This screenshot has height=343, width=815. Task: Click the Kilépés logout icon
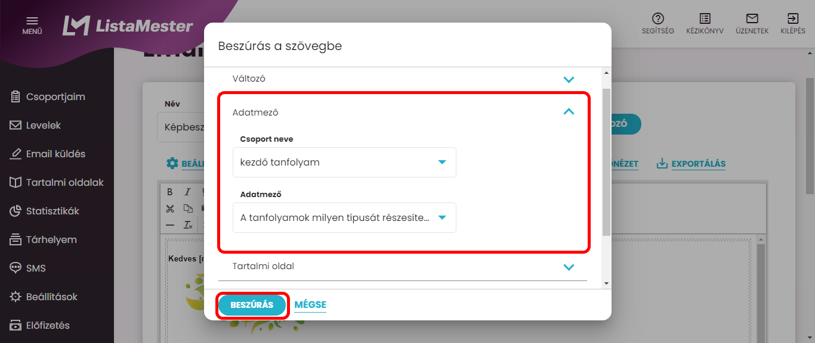[x=792, y=18]
